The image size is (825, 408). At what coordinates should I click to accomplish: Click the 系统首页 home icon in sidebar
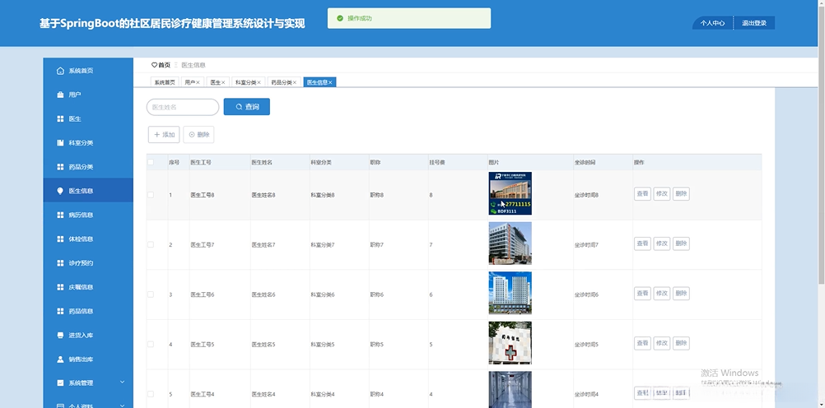coord(60,71)
